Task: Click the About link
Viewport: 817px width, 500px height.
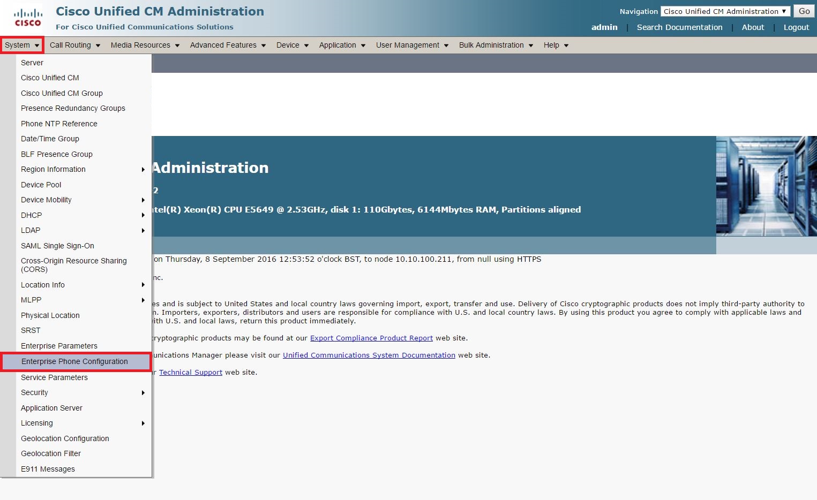Action: tap(753, 27)
